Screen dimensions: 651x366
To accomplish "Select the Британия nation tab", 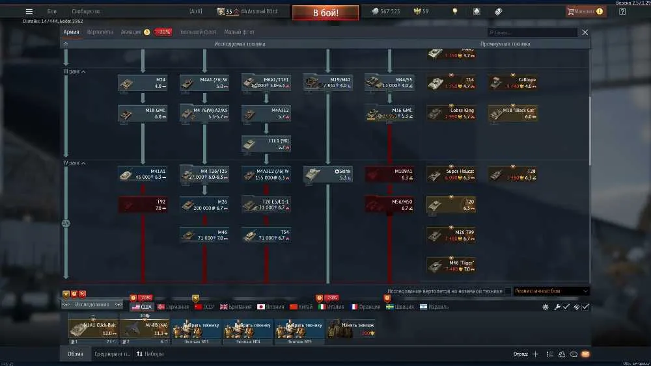I will click(236, 307).
